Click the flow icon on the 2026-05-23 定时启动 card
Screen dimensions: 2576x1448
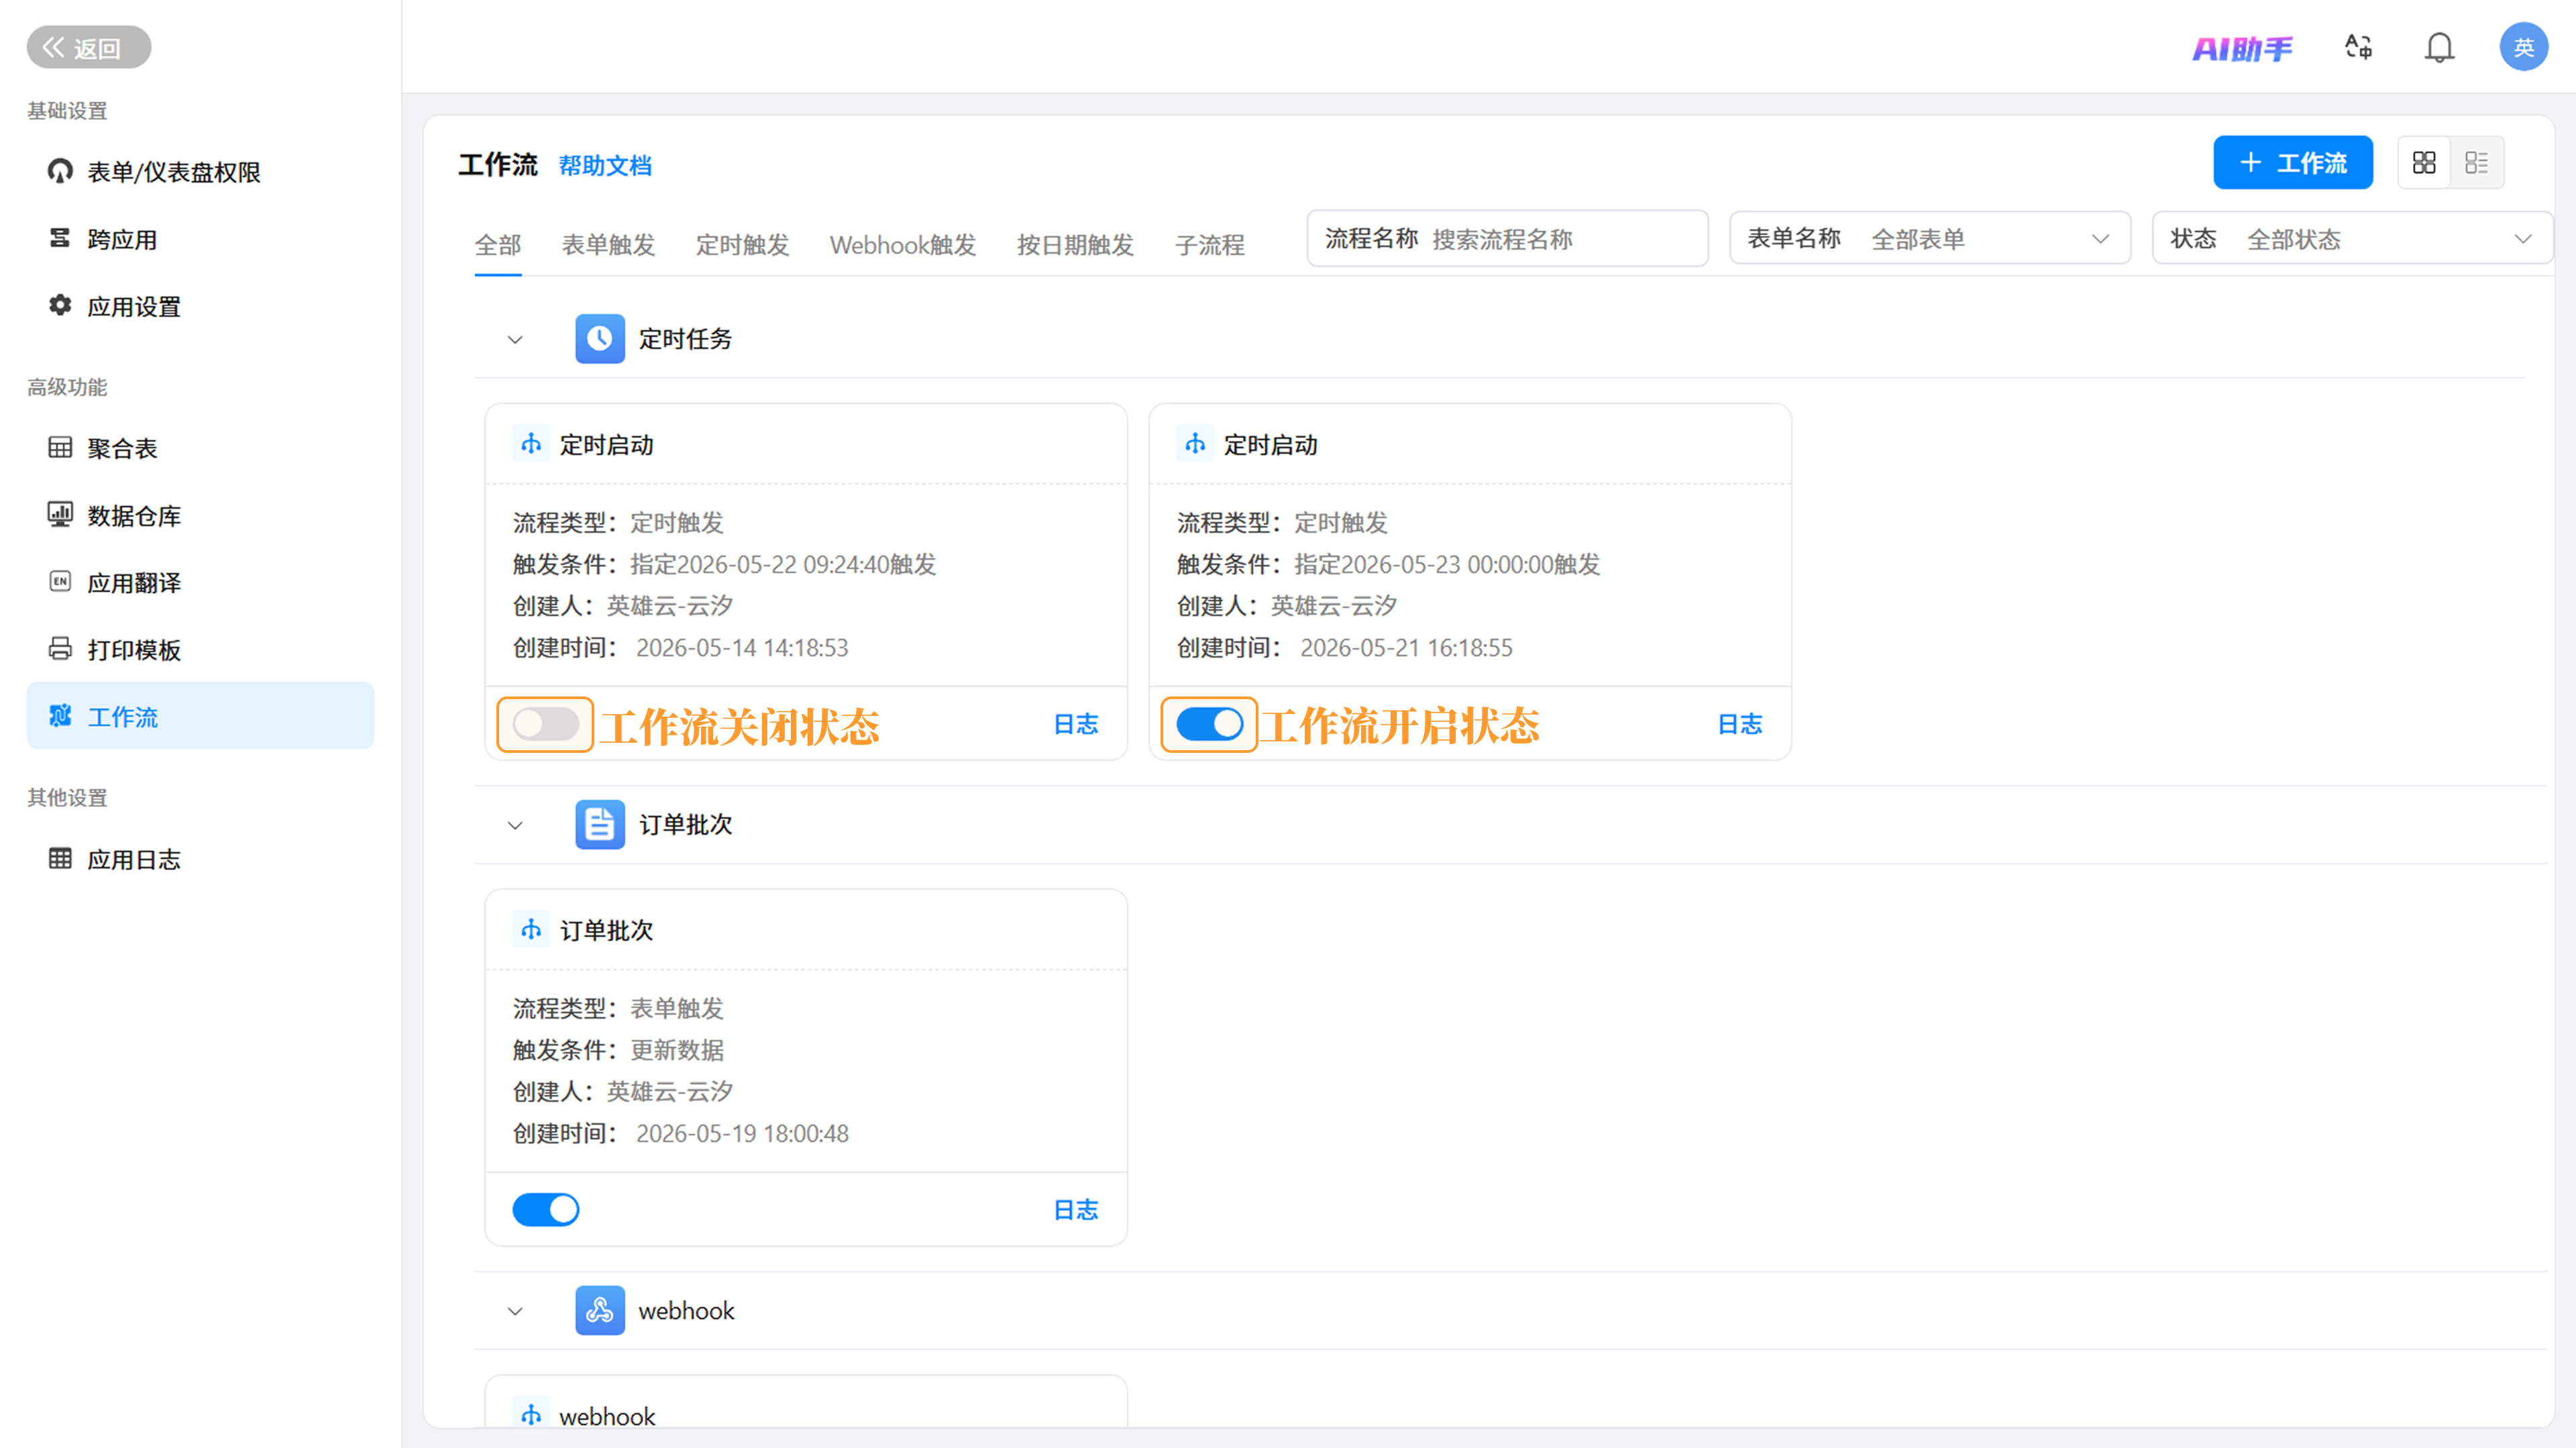tap(1195, 444)
